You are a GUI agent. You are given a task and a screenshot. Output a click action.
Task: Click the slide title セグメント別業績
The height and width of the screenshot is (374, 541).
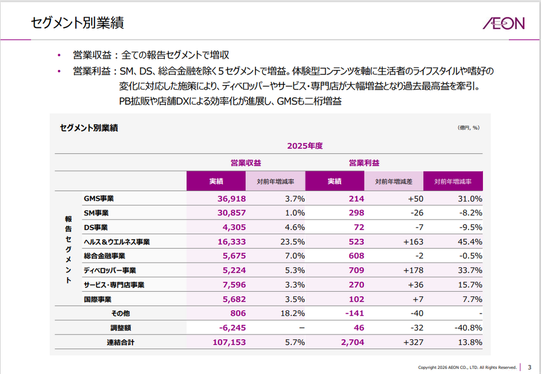pyautogui.click(x=77, y=23)
